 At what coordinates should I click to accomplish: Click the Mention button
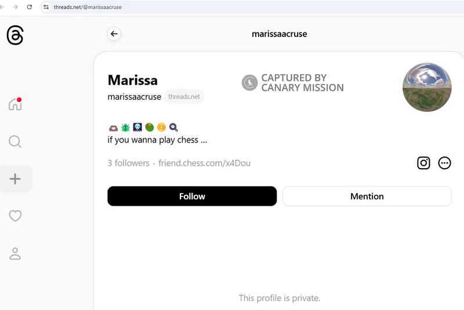[x=367, y=196]
